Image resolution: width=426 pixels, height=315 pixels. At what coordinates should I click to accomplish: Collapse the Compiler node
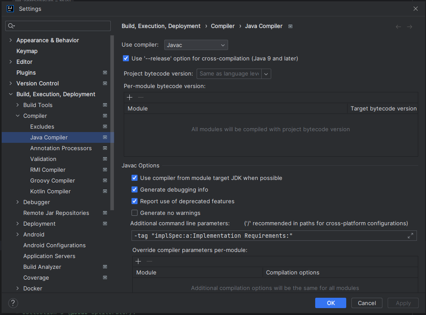click(18, 116)
